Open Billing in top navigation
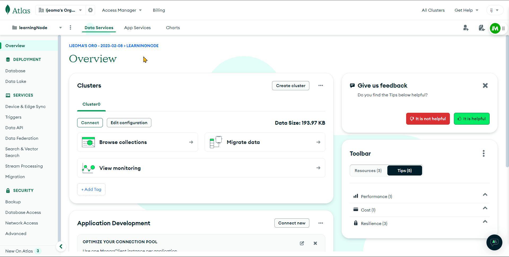 click(159, 10)
